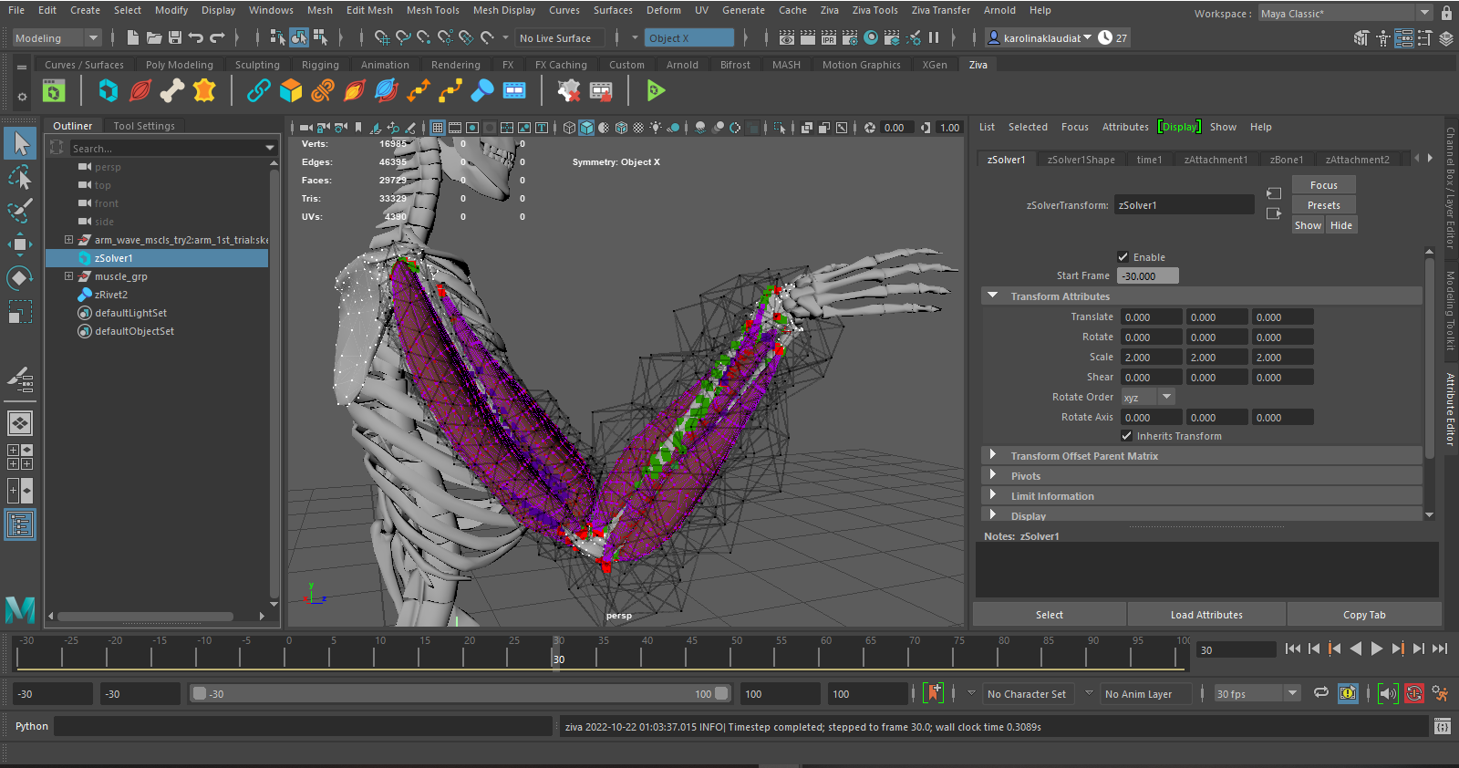Open the Modeling menu set dropdown
Screen dimensions: 1459x768
click(57, 38)
